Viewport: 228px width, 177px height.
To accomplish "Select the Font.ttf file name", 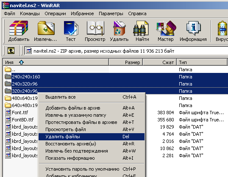I will tap(20, 113).
